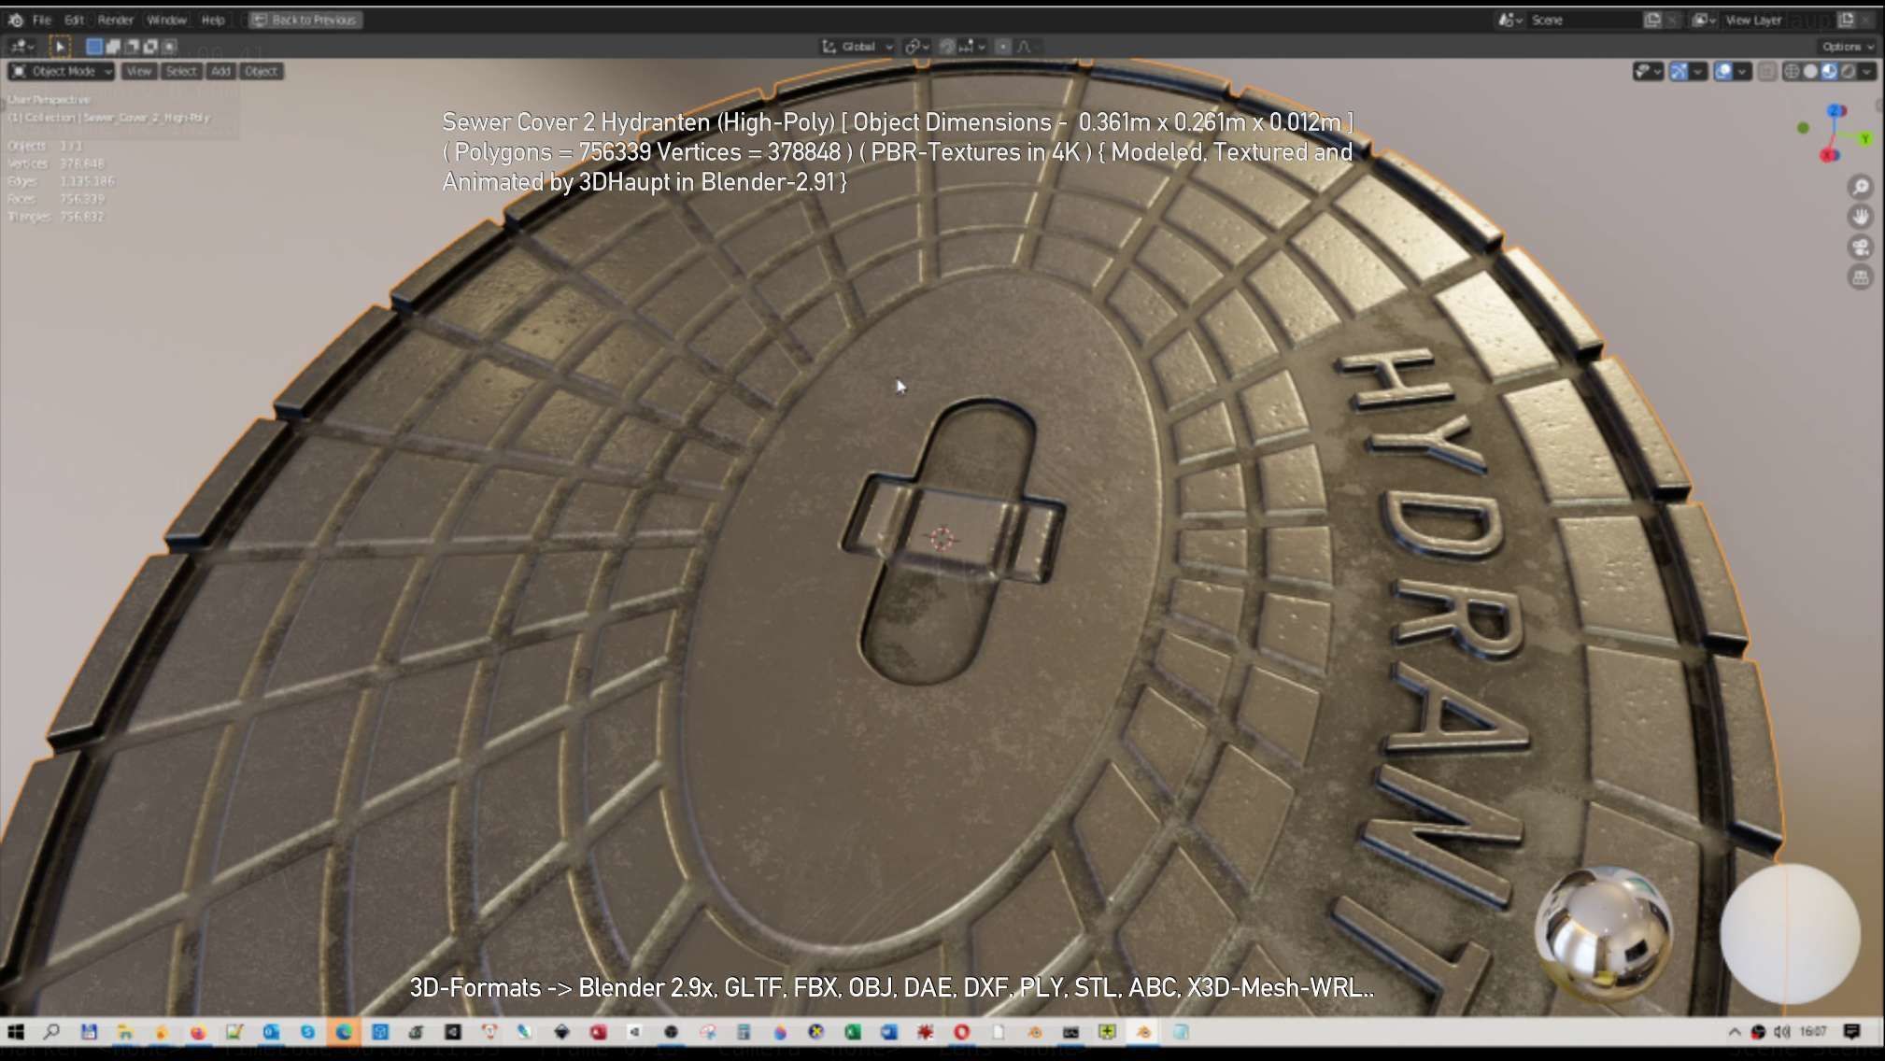Click the Add View Layer icon

pos(1847,20)
